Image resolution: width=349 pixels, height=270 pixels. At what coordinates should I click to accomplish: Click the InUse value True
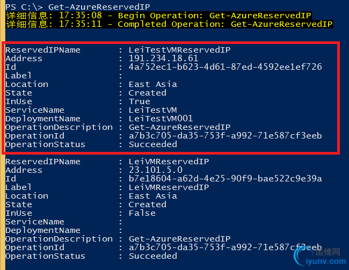[140, 101]
